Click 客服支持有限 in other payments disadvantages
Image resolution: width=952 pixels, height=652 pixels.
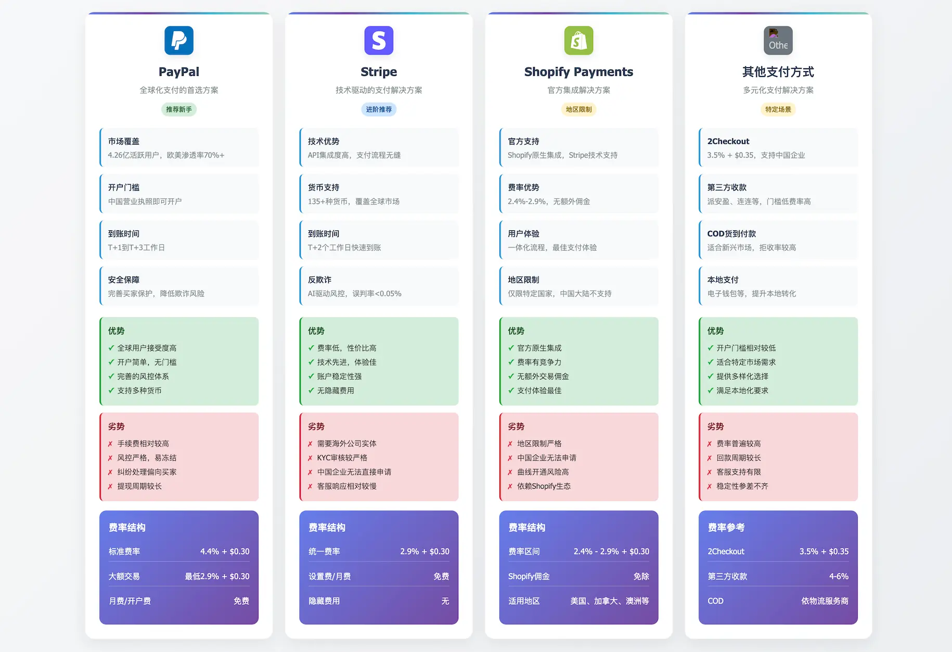pos(739,472)
